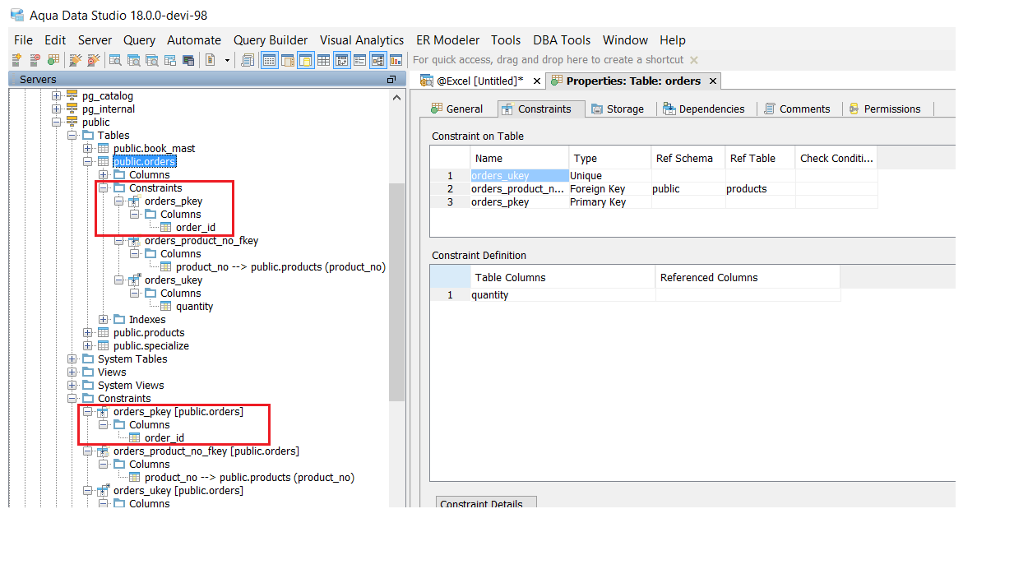Select the orders_ukey row in Constraint table
The image size is (1014, 569).
pyautogui.click(x=654, y=176)
